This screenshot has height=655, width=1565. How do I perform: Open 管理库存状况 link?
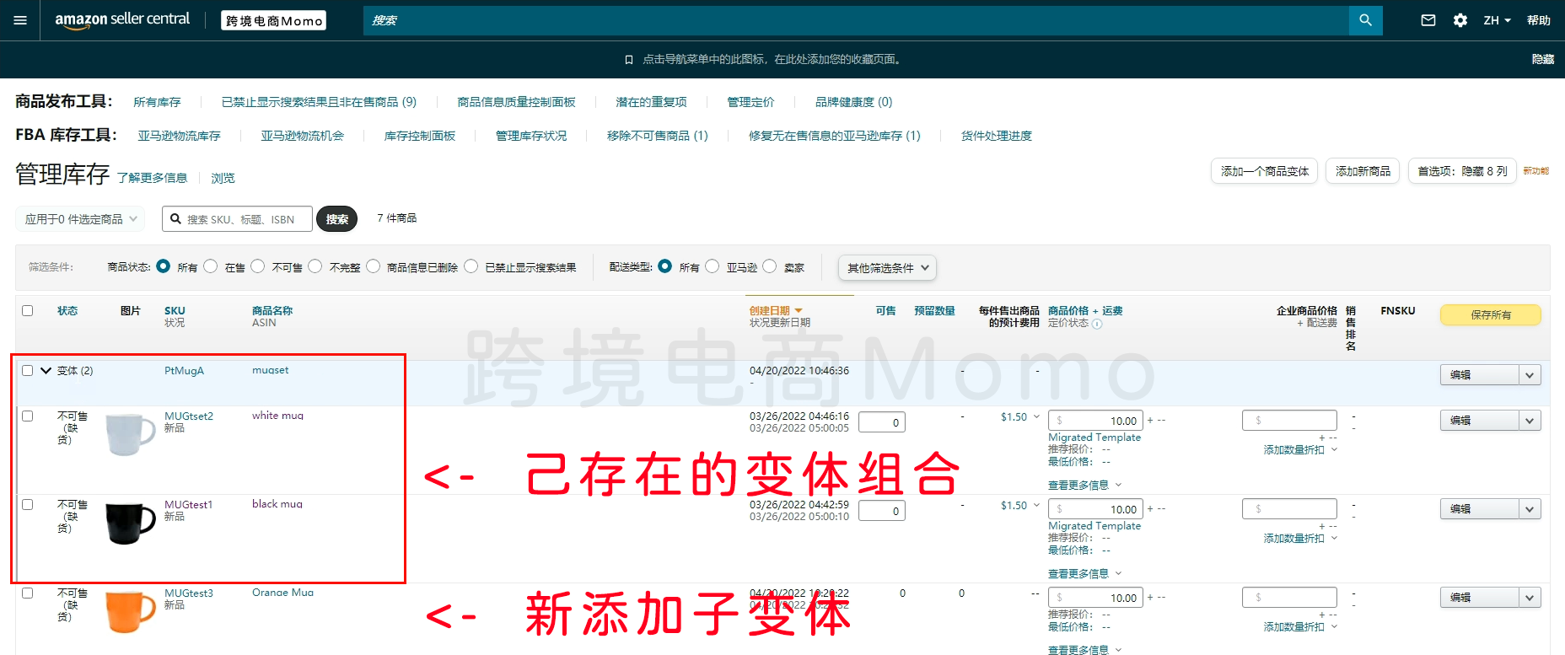(x=531, y=136)
